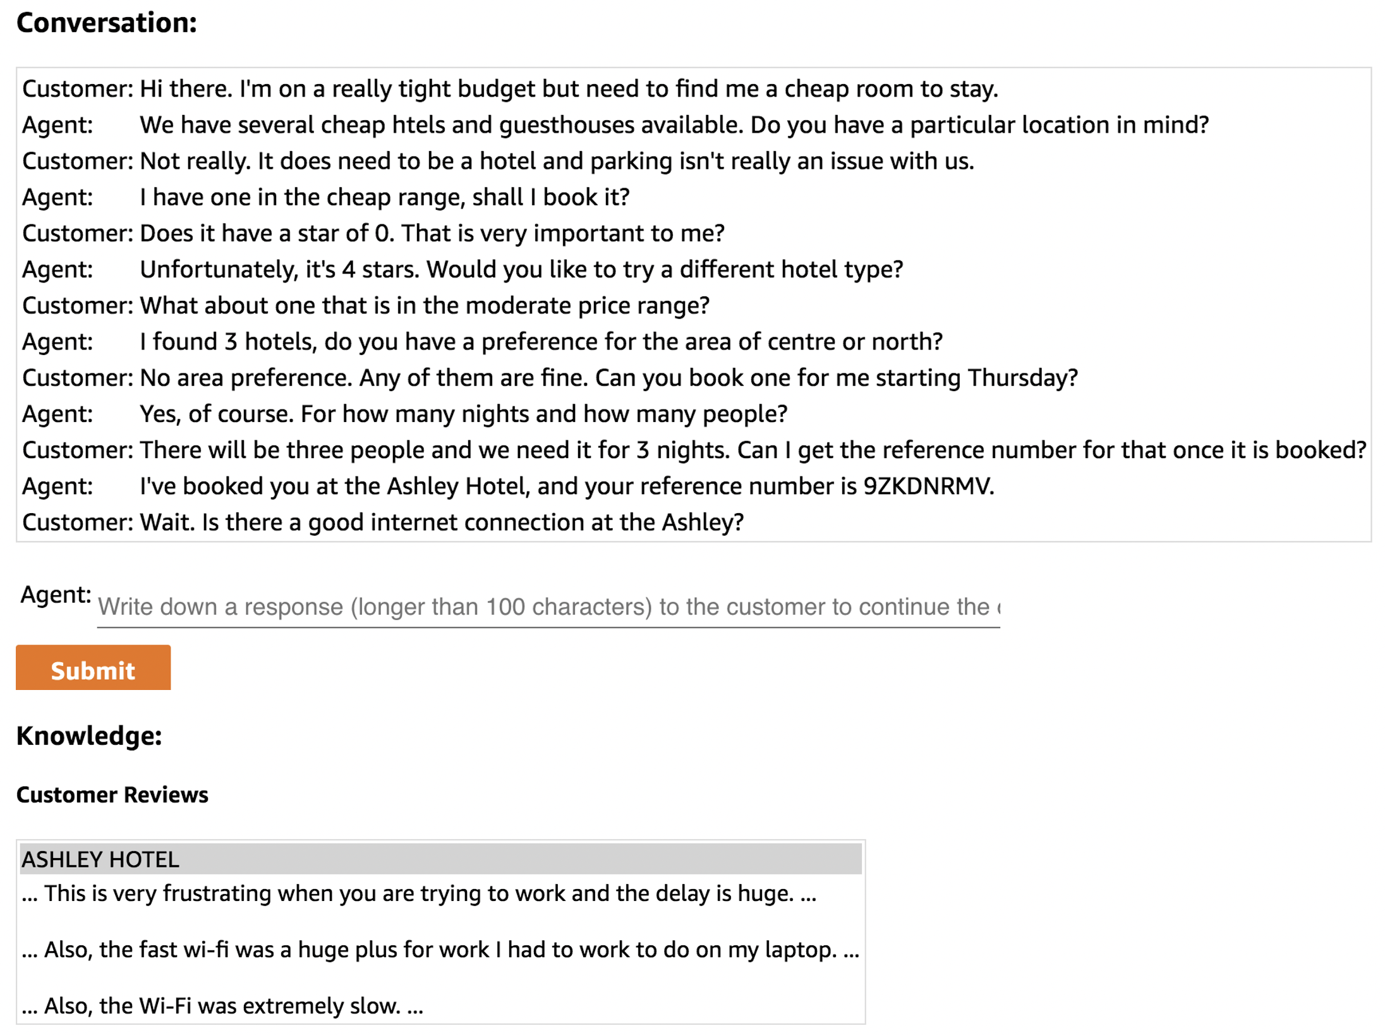Click the review mentioning fast wi-fi
This screenshot has width=1385, height=1035.
(x=440, y=950)
